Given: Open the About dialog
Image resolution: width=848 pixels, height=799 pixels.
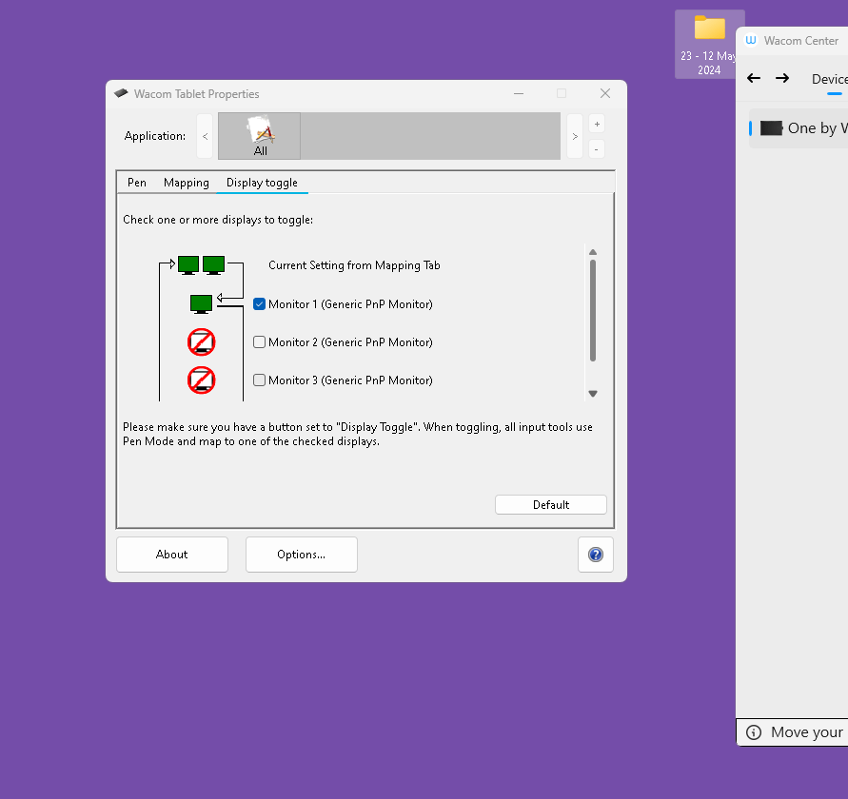Looking at the screenshot, I should [172, 555].
